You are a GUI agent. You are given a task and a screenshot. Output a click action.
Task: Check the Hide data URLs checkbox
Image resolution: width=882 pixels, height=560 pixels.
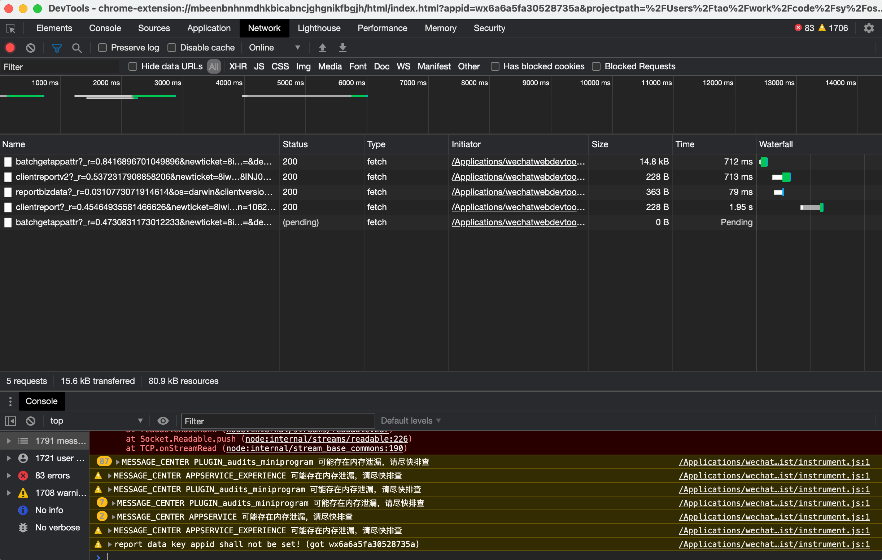(133, 66)
